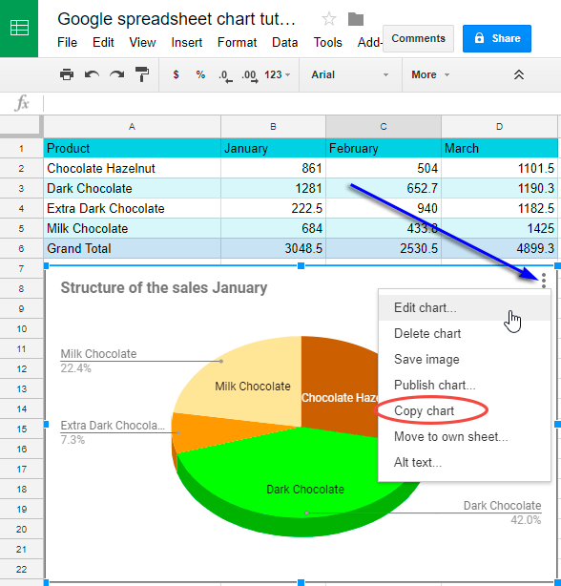
Task: Open the File menu
Action: coord(67,43)
